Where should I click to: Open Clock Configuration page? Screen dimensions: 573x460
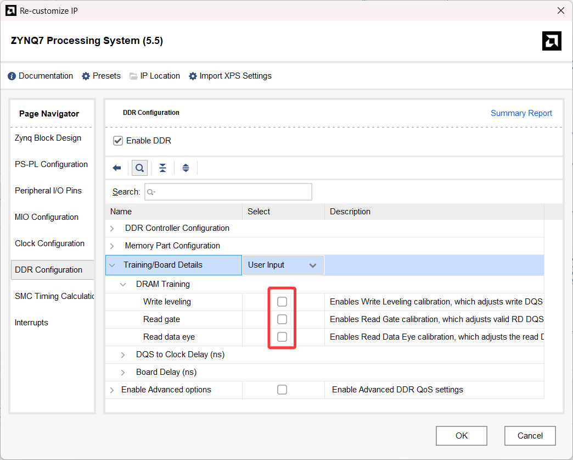click(x=49, y=243)
